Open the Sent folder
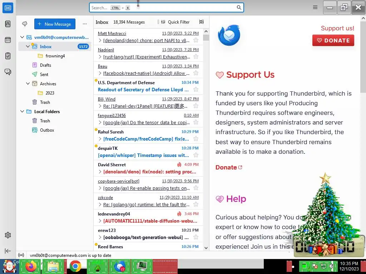The image size is (366, 274). click(55, 74)
